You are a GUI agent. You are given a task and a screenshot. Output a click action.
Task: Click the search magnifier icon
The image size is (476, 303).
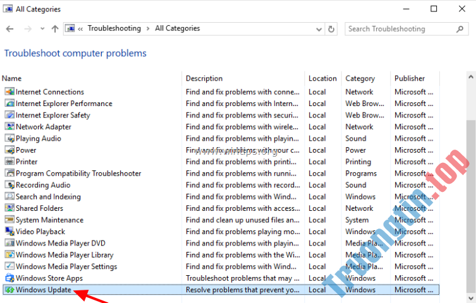point(460,29)
